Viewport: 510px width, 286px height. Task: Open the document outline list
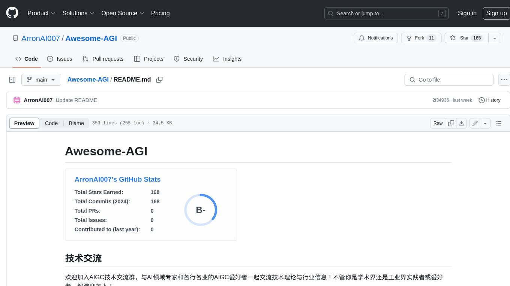[498, 123]
